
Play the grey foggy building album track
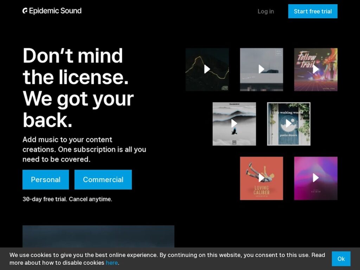[x=262, y=69]
